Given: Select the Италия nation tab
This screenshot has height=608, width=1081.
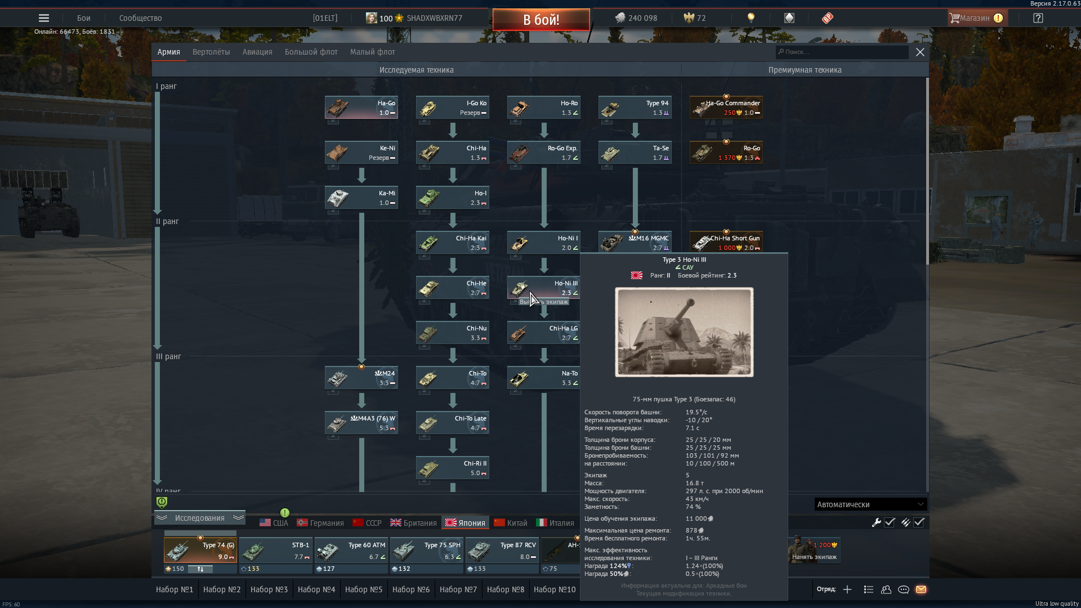Looking at the screenshot, I should click(555, 523).
